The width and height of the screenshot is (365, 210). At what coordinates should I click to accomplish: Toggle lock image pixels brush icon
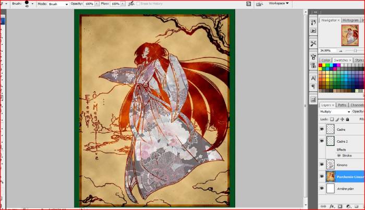pyautogui.click(x=337, y=119)
